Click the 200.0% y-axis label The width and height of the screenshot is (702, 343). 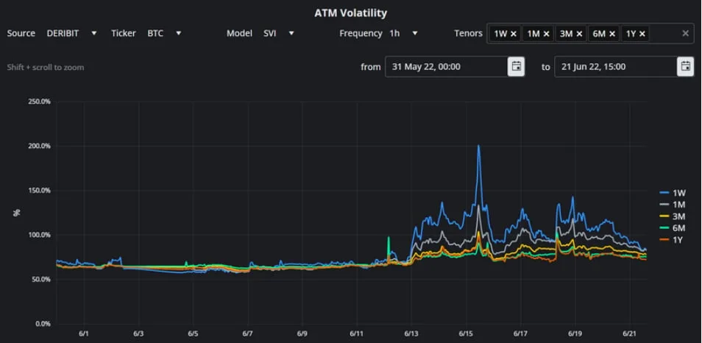coord(40,146)
